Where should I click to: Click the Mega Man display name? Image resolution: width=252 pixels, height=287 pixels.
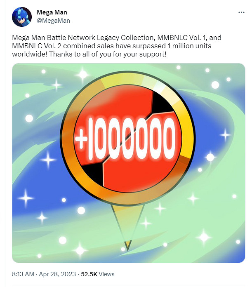(x=52, y=12)
